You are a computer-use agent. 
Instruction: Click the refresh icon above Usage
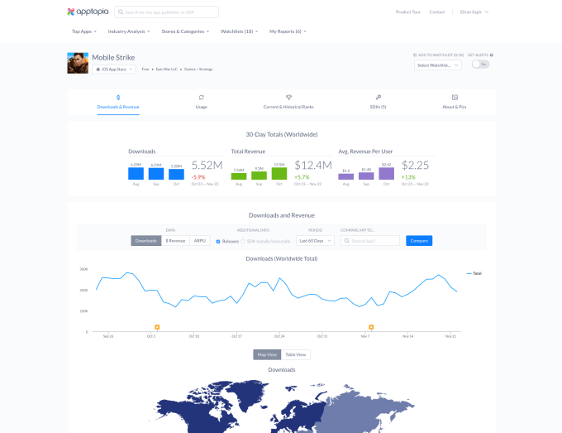pos(202,98)
